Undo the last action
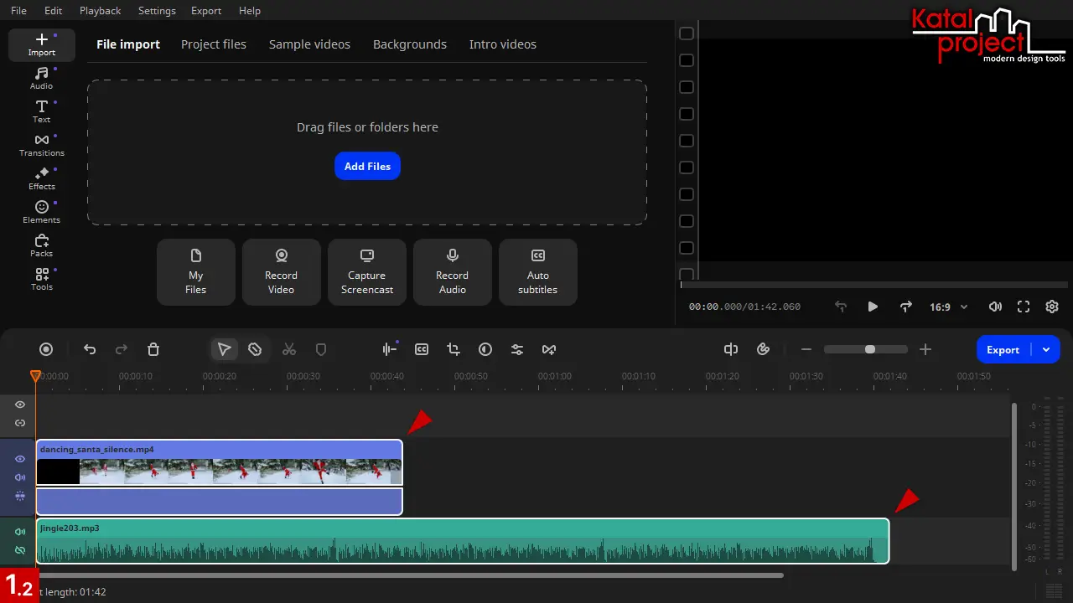The width and height of the screenshot is (1073, 603). pyautogui.click(x=90, y=350)
